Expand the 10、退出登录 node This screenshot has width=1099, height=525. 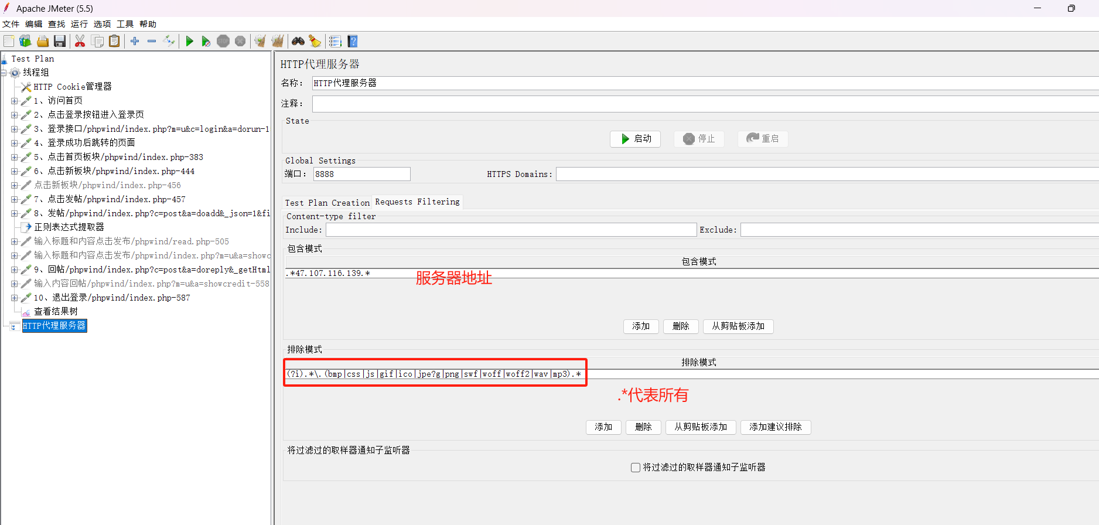(14, 298)
